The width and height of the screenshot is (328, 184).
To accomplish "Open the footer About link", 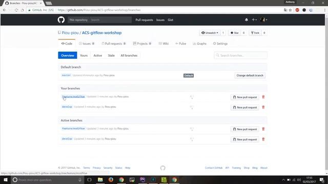I will (x=264, y=168).
